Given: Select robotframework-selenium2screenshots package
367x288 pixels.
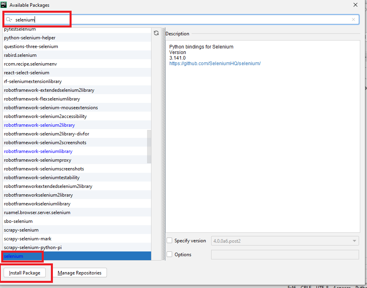Looking at the screenshot, I should tap(77, 142).
